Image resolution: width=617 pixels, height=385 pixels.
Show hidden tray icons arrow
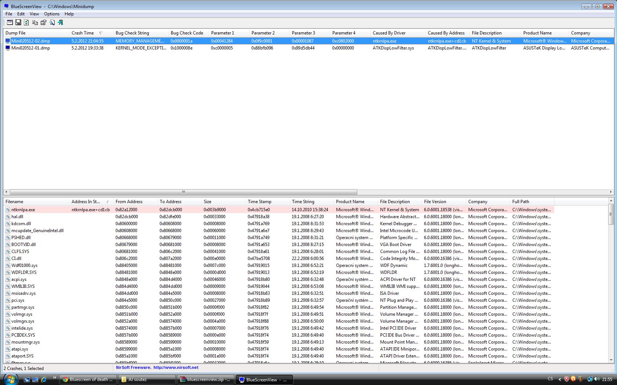pyautogui.click(x=560, y=379)
